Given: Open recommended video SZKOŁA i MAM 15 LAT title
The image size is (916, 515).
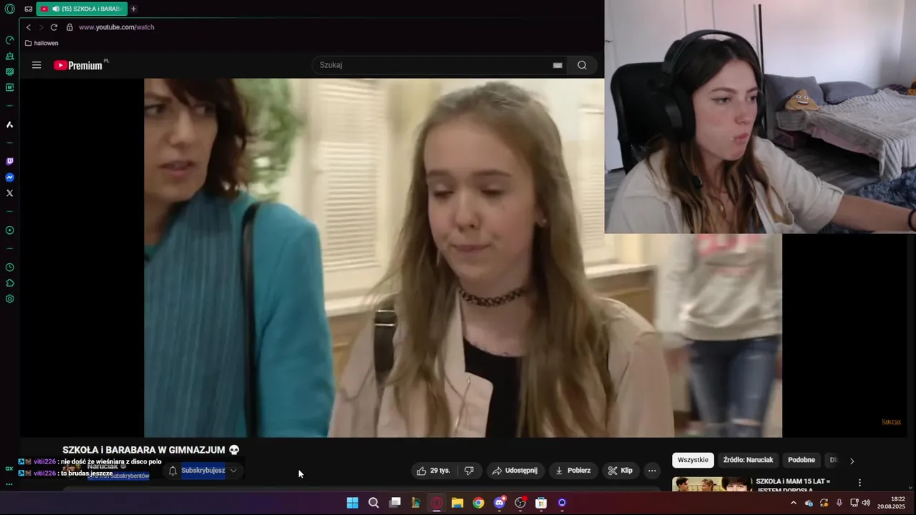Looking at the screenshot, I should pos(793,486).
